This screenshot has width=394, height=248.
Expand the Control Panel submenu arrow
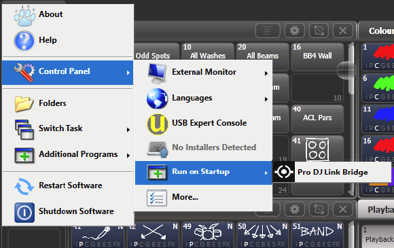click(128, 73)
